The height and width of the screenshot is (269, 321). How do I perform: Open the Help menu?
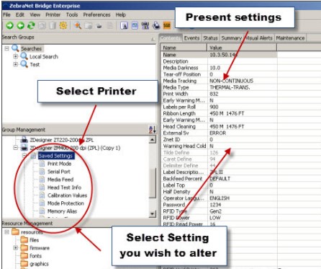click(x=121, y=15)
